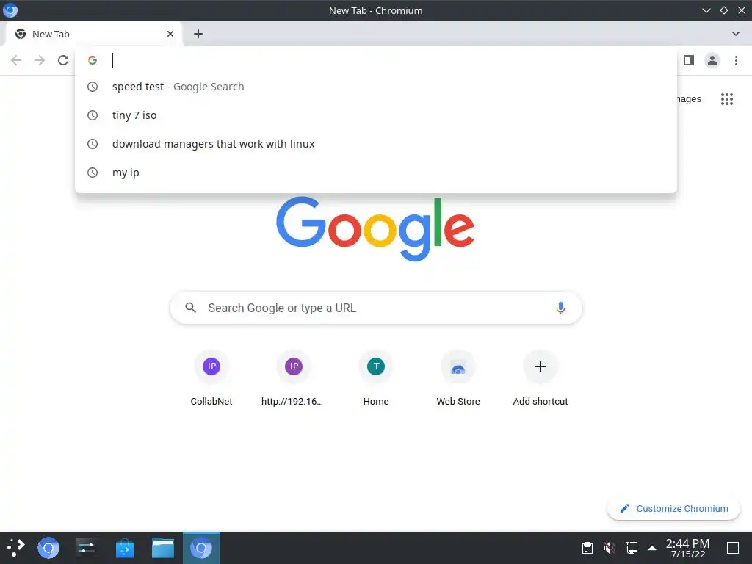This screenshot has height=564, width=752.
Task: Focus the 'Search Google or type a URL' box
Action: tap(376, 308)
